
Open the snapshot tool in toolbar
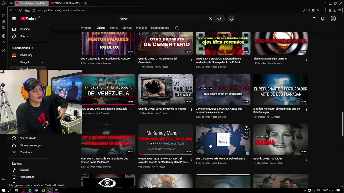(x=308, y=10)
